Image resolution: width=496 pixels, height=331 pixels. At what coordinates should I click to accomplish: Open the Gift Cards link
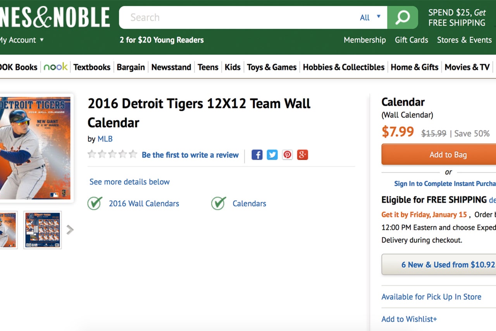tap(412, 40)
